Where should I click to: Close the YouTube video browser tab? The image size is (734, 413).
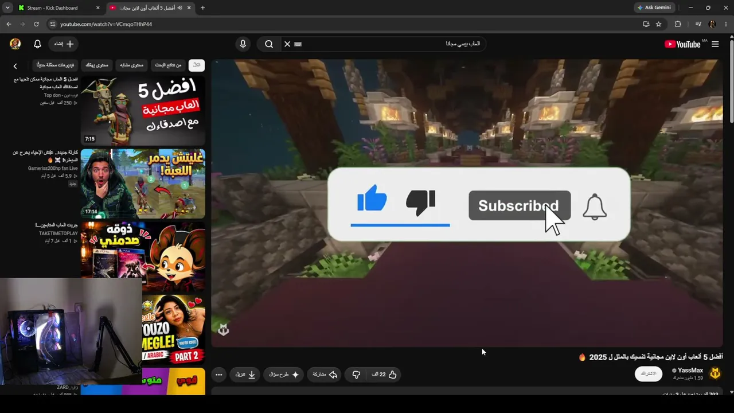[x=189, y=8]
